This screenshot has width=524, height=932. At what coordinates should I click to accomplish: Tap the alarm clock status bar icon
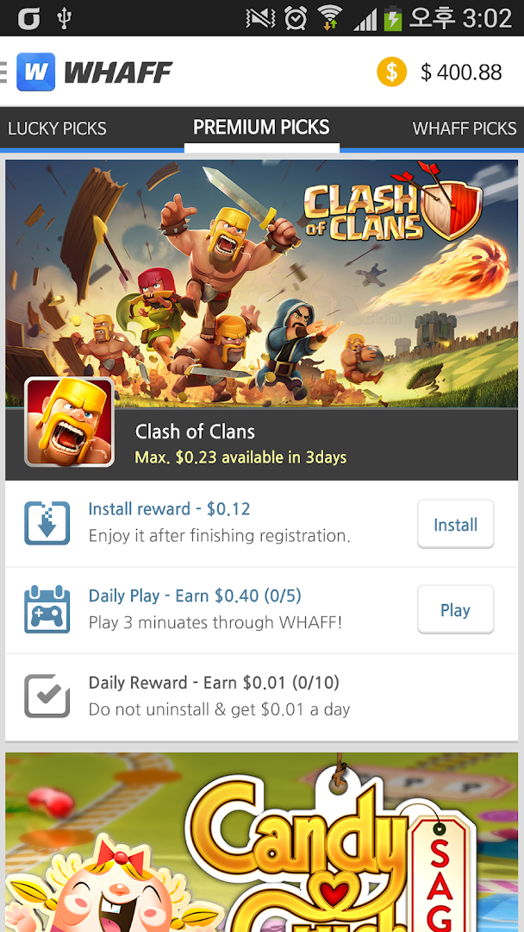(x=295, y=18)
